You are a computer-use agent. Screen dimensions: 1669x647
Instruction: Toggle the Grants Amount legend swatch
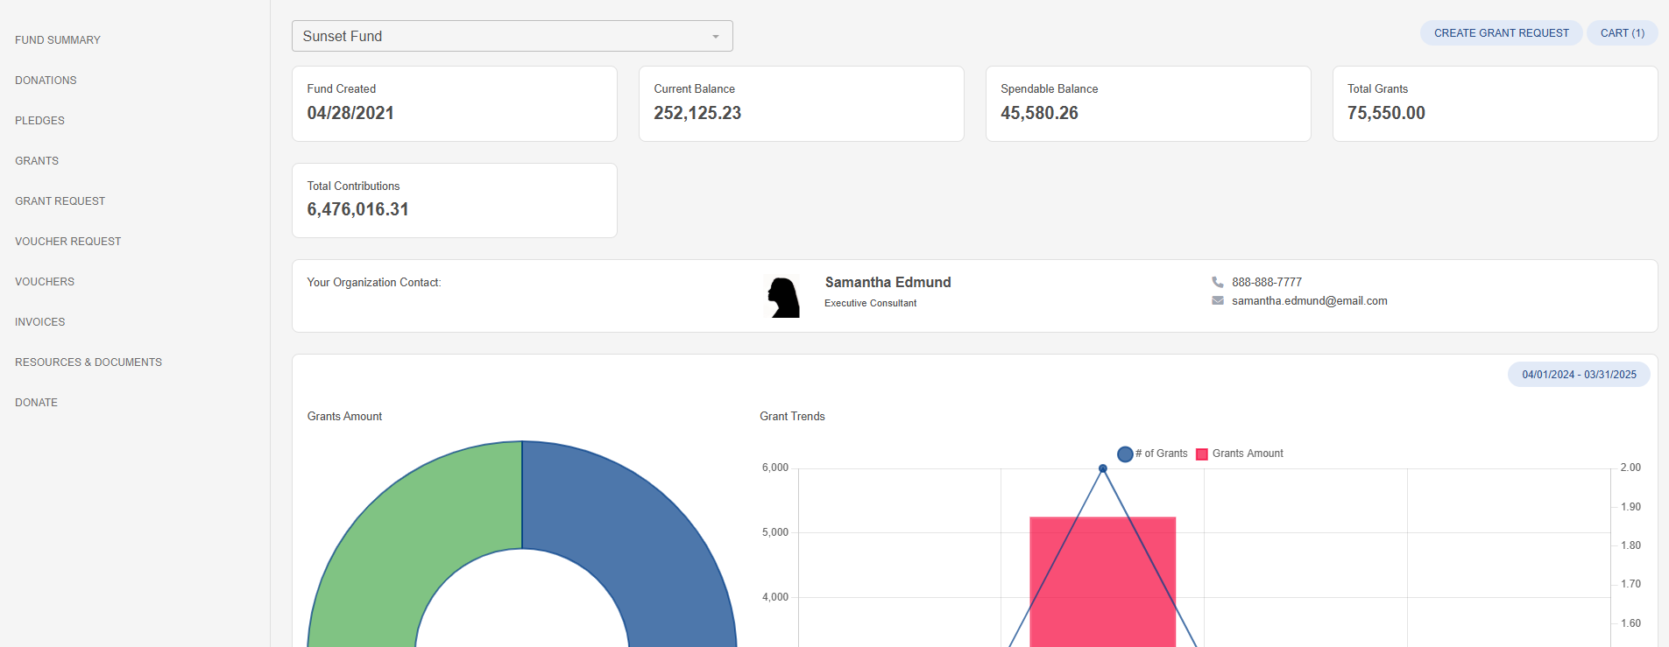1202,454
